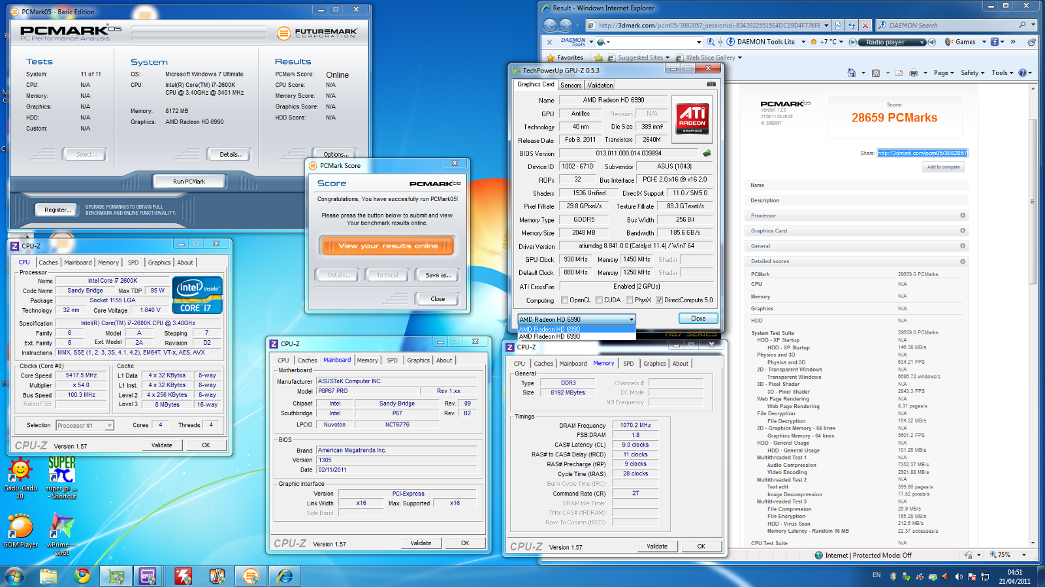Click View your results online button
1045x587 pixels.
point(388,246)
